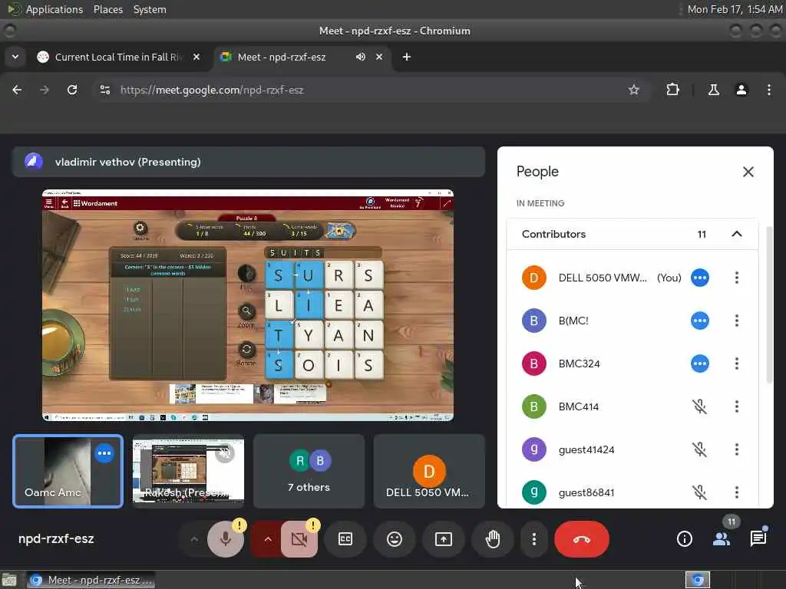Image resolution: width=786 pixels, height=589 pixels.
Task: Click the guest41424 participant name
Action: (586, 449)
